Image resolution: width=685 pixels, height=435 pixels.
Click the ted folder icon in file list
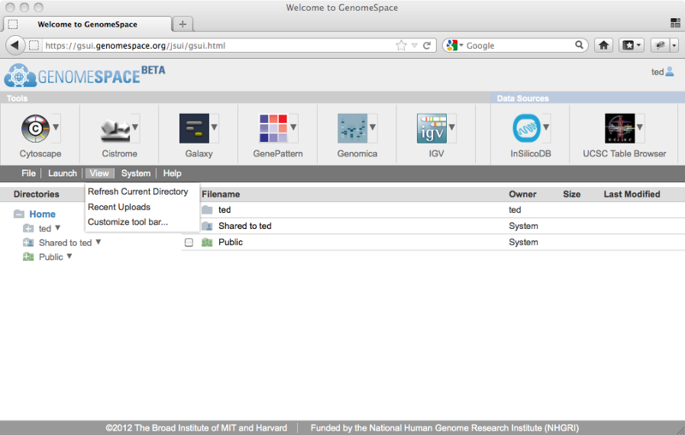click(x=207, y=209)
